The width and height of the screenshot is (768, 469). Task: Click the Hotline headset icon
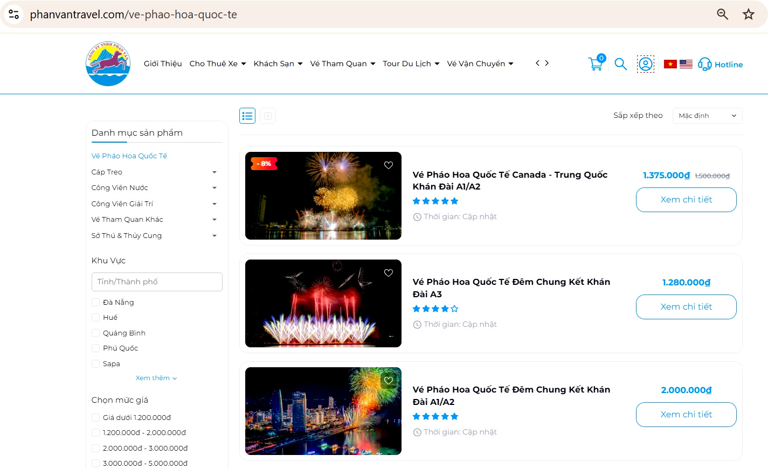(705, 65)
